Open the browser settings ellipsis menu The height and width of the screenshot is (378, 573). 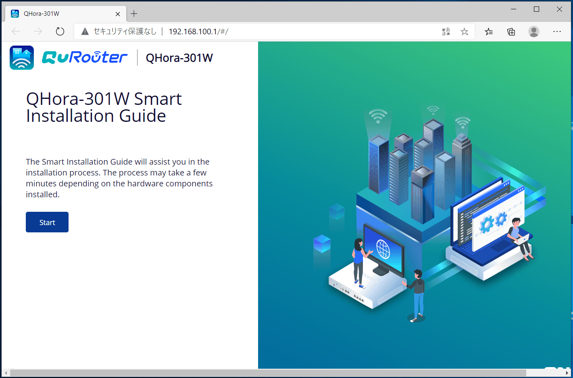[x=557, y=31]
